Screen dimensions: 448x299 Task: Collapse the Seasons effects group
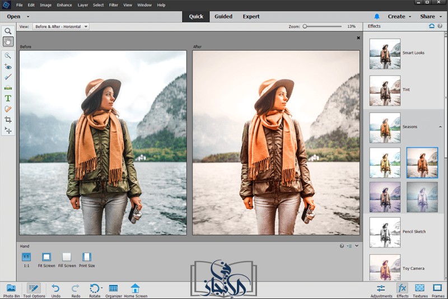440,127
